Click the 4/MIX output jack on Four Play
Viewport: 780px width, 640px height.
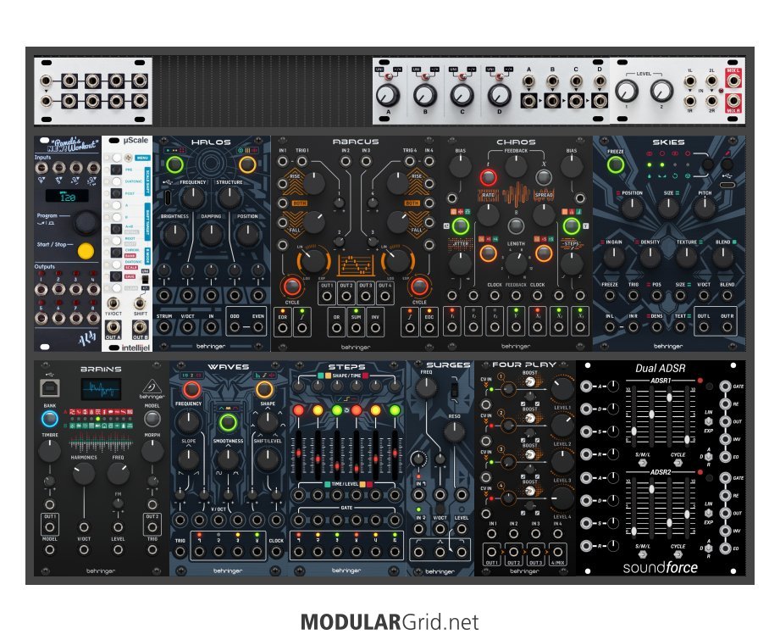pos(557,551)
